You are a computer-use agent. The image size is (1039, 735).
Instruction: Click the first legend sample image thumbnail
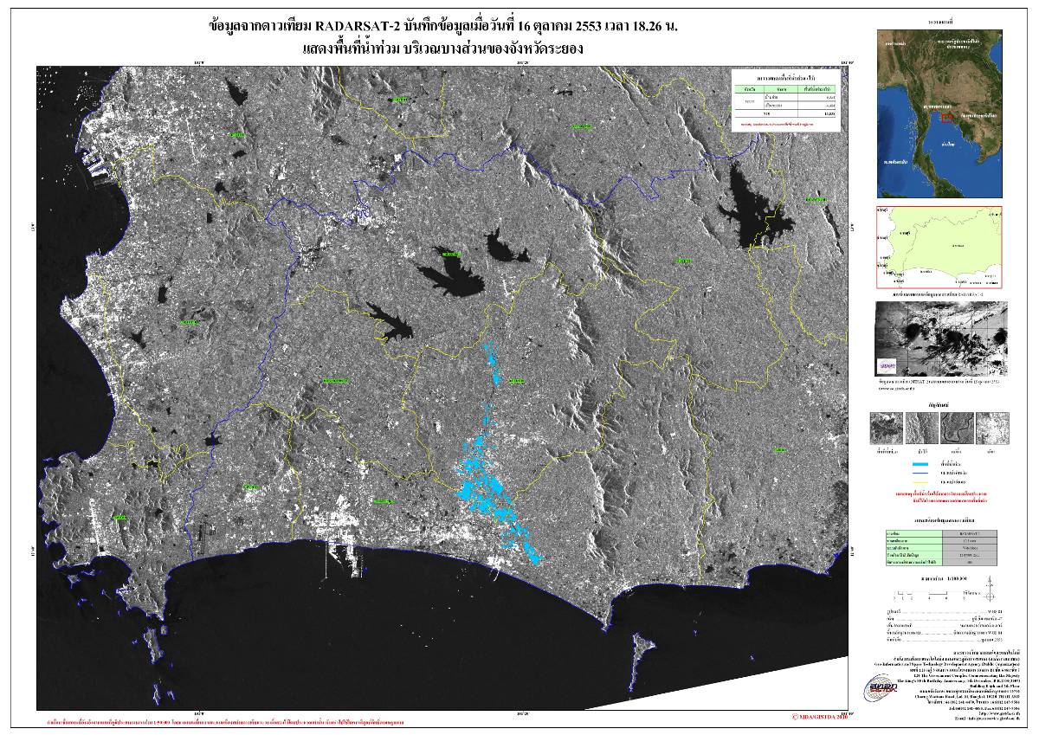click(886, 429)
